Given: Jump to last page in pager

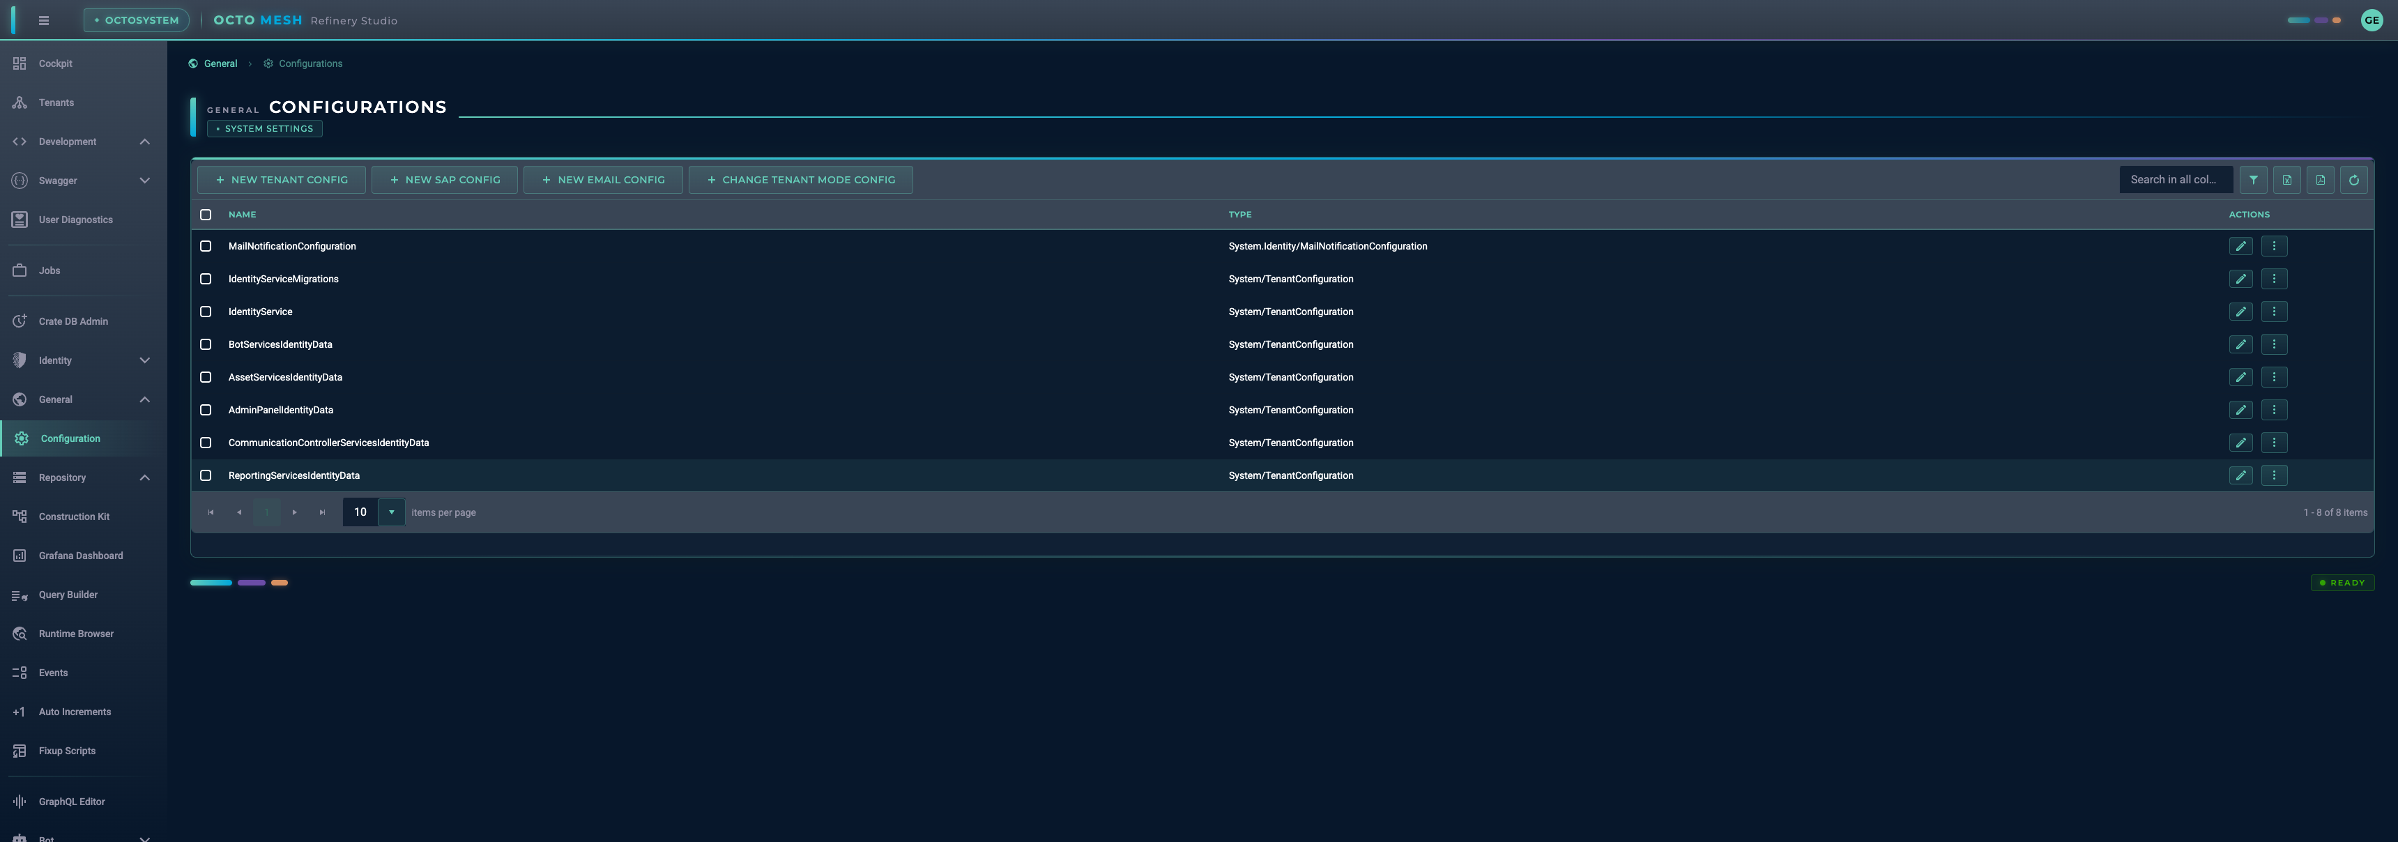Looking at the screenshot, I should pos(322,512).
